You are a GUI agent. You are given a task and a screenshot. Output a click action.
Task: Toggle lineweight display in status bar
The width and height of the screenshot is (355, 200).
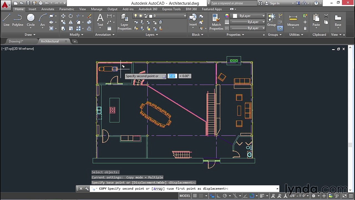[x=262, y=196]
